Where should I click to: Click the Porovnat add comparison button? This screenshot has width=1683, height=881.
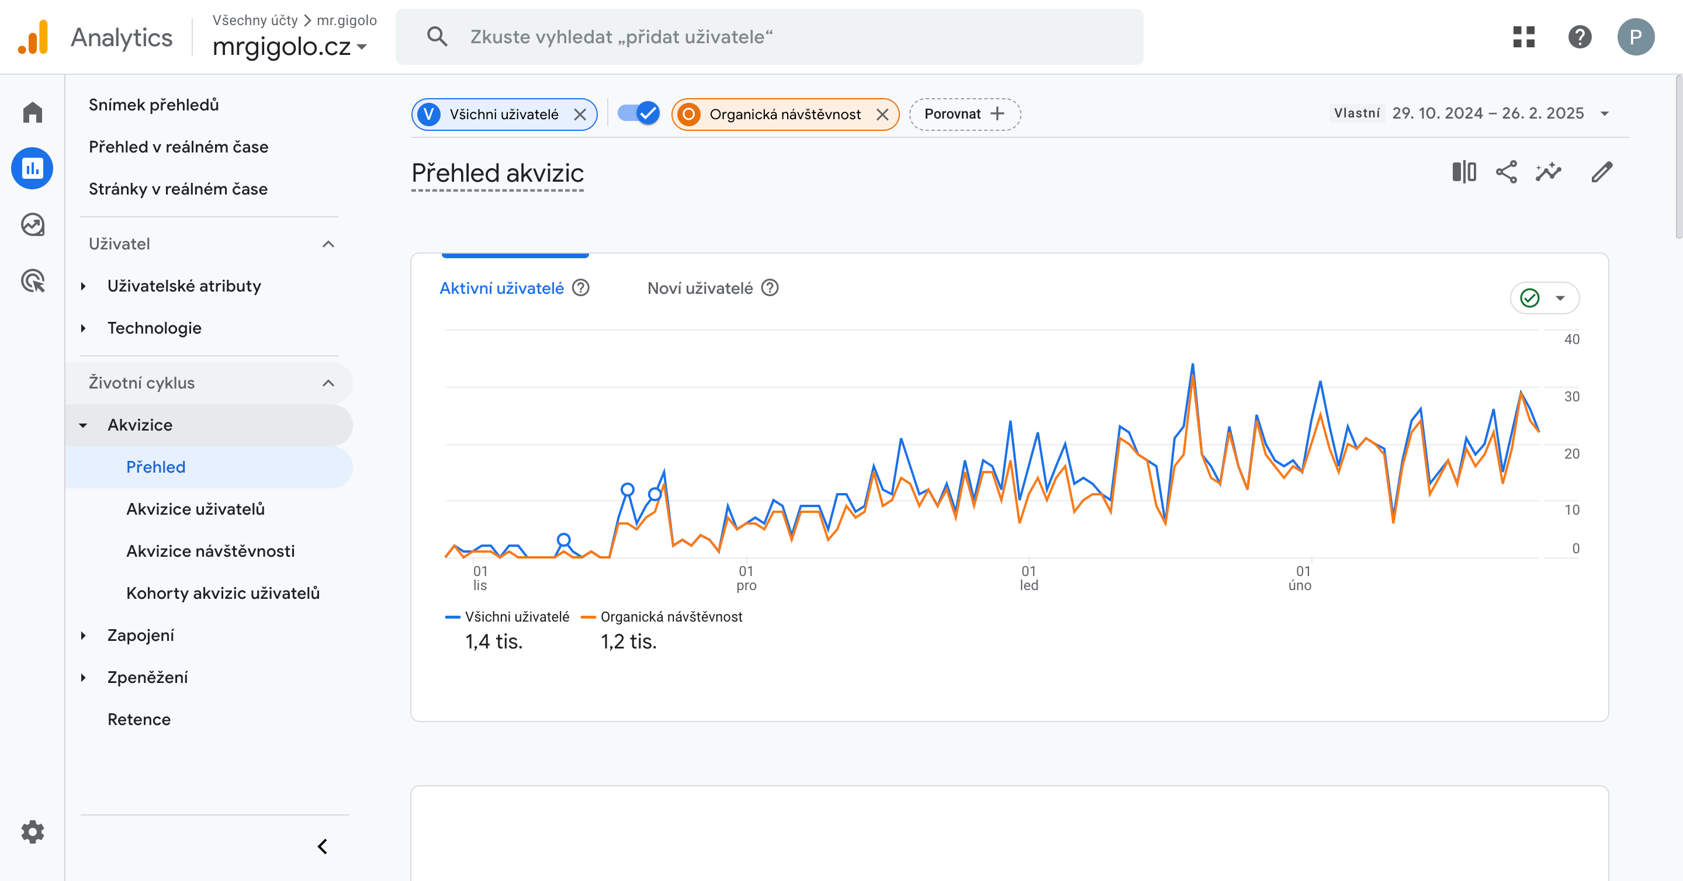click(x=964, y=115)
